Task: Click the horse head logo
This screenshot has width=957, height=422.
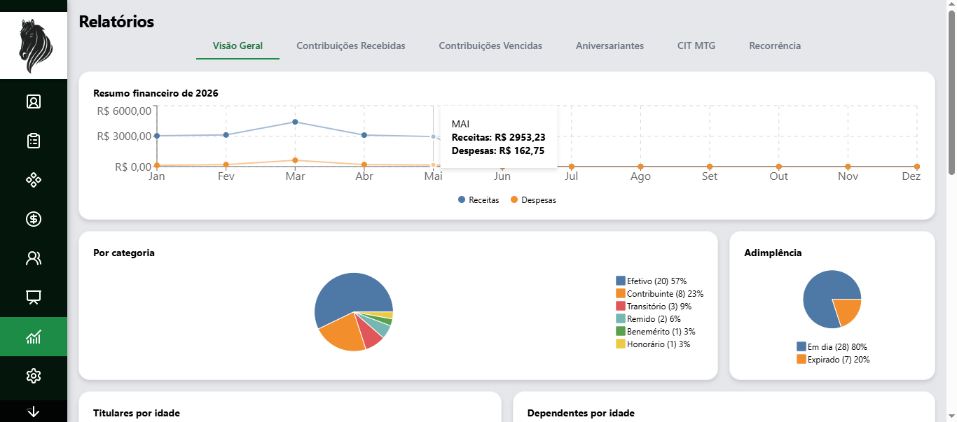Action: point(34,45)
